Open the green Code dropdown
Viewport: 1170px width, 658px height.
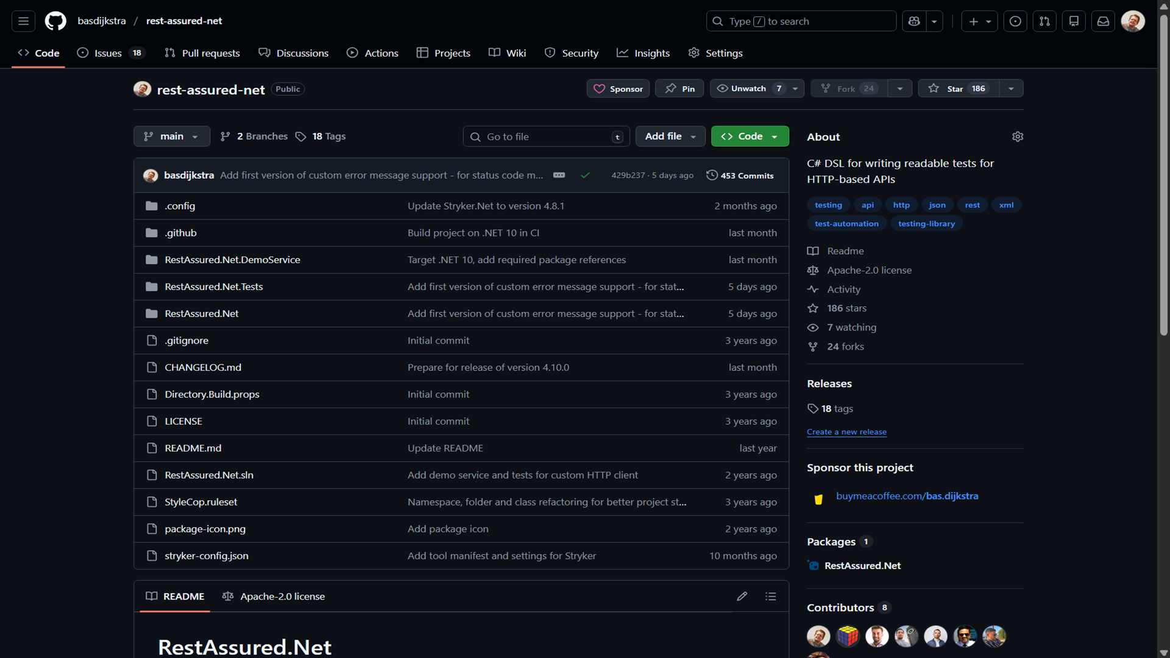749,136
